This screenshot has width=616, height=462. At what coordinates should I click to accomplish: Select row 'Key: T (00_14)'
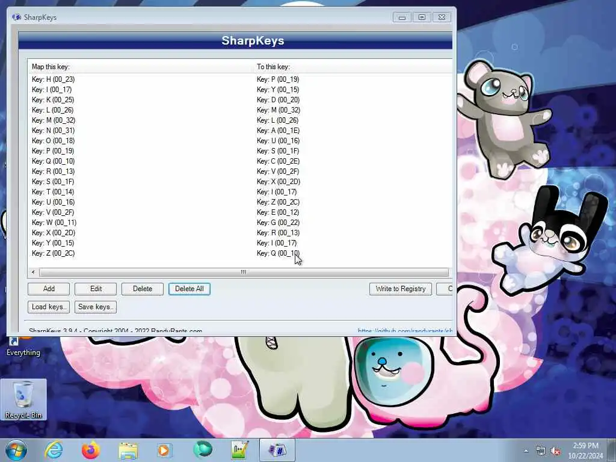click(x=53, y=192)
